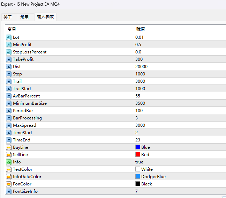
Task: Select the SellLine variable name
Action: [20, 155]
